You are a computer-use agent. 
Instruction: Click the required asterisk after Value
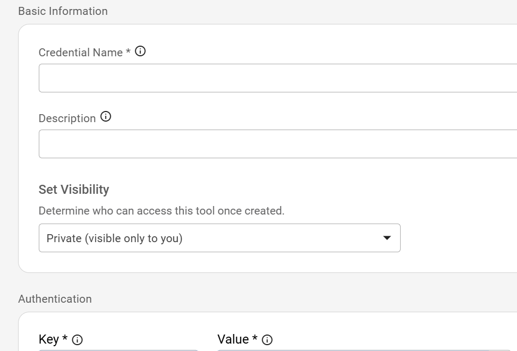click(255, 339)
